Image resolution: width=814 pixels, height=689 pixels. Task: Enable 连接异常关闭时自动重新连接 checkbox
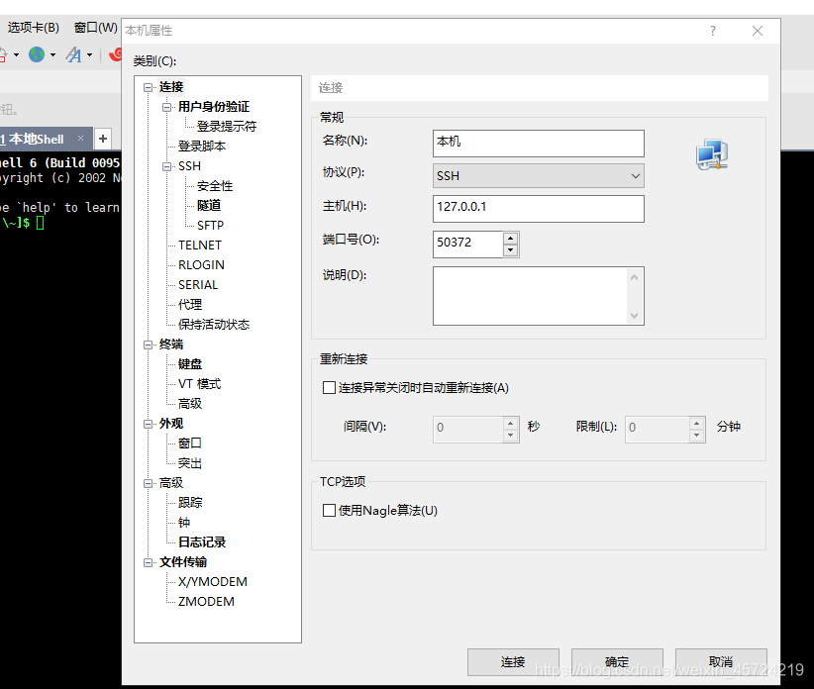[329, 388]
